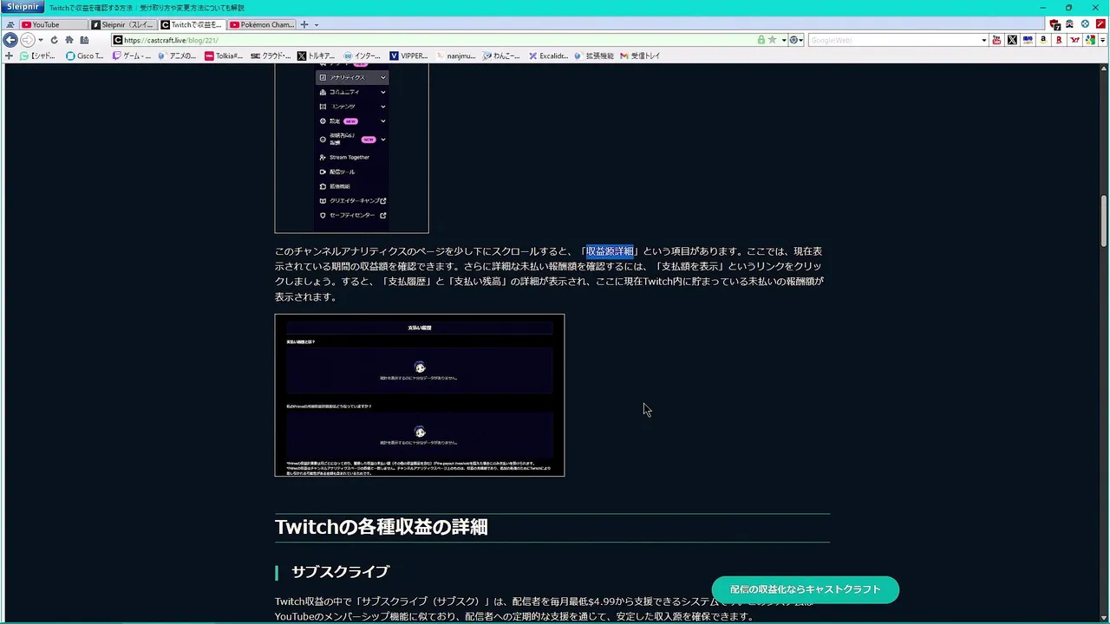Click the red pen extension icon
This screenshot has width=1110, height=624.
point(1100,24)
